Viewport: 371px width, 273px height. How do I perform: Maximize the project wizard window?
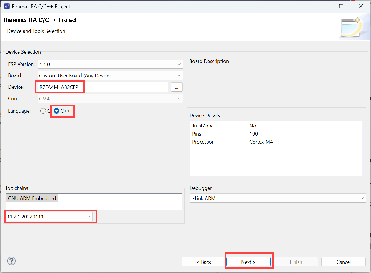pyautogui.click(x=341, y=6)
